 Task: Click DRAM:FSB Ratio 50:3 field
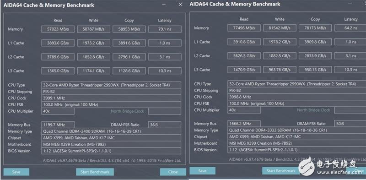click(x=350, y=123)
